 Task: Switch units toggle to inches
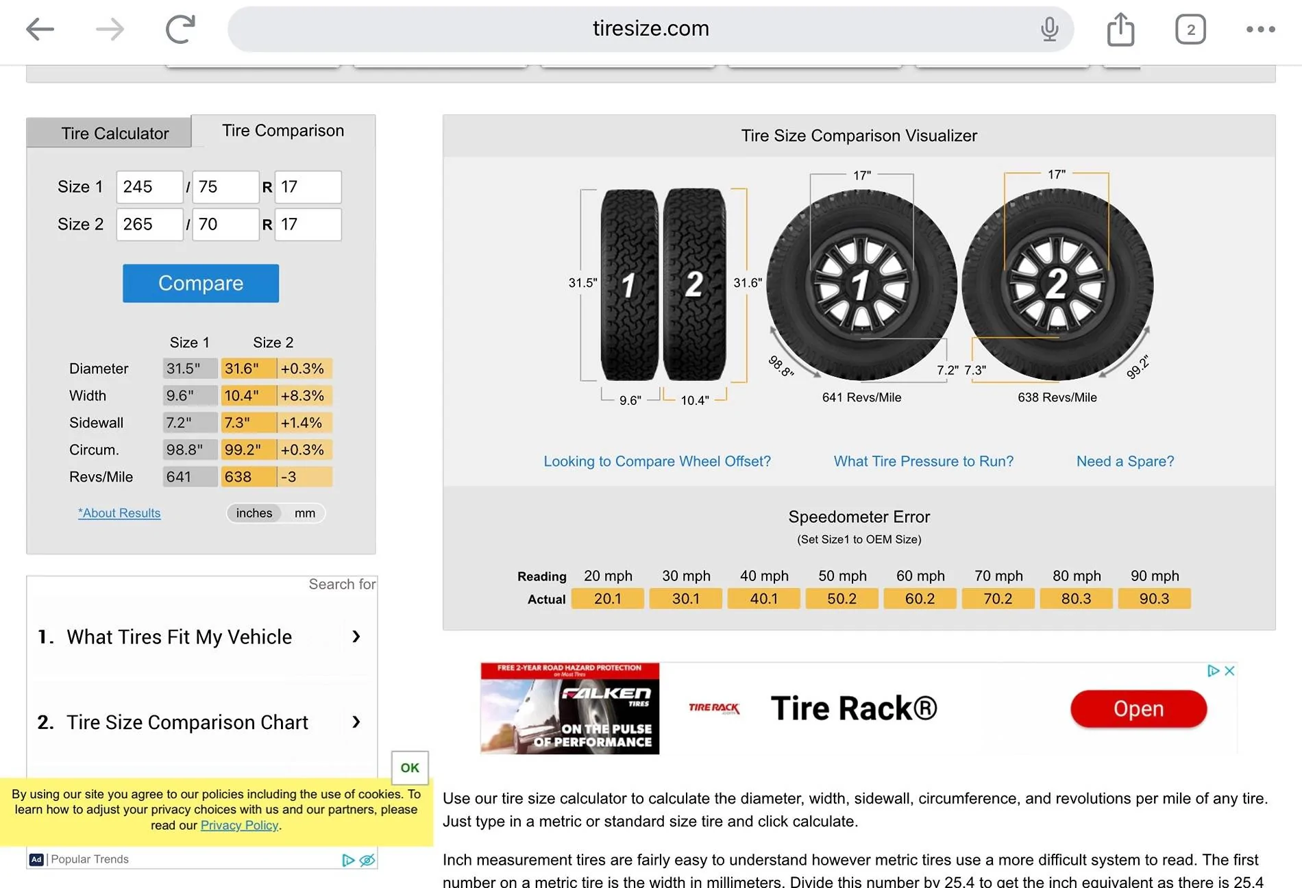click(x=254, y=513)
